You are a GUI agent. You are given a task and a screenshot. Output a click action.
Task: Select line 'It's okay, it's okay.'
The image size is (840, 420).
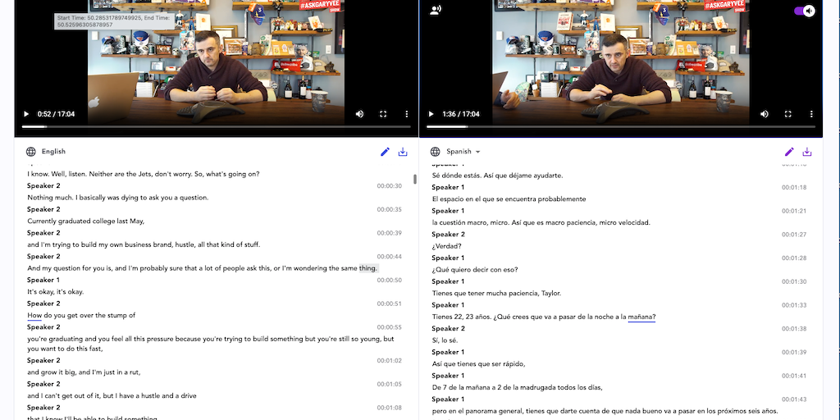(x=56, y=292)
